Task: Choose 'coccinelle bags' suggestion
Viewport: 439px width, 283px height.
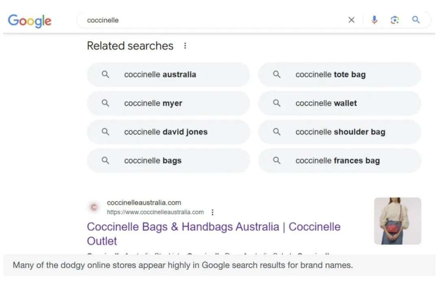Action: [168, 161]
